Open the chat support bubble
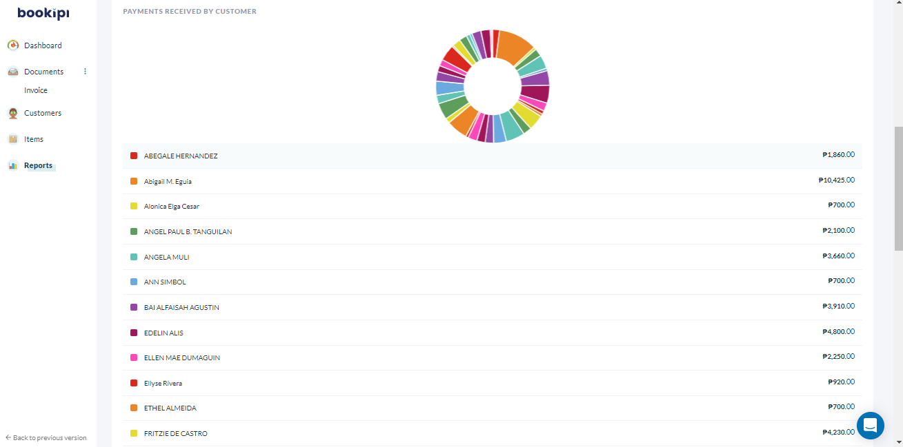This screenshot has height=447, width=903. pyautogui.click(x=870, y=425)
